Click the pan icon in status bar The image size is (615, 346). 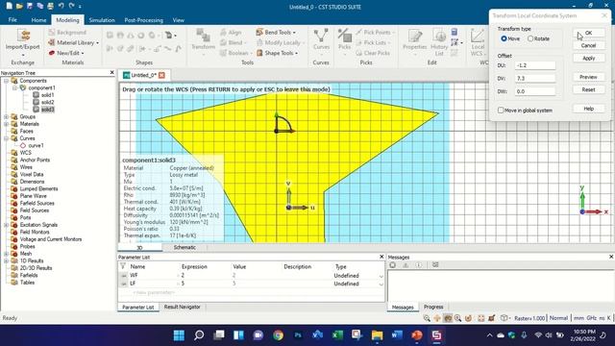tap(437, 318)
